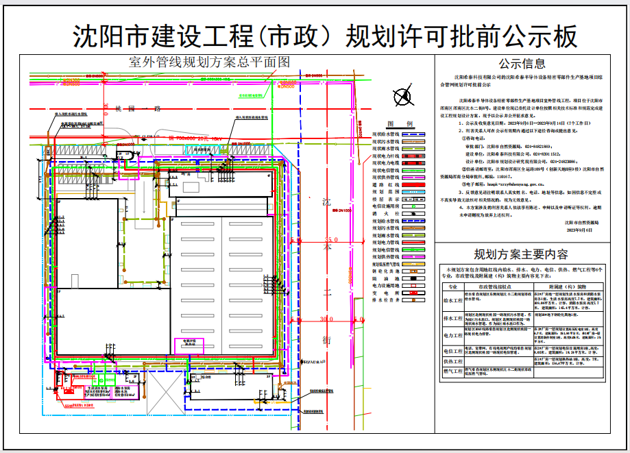Select the 现状电力电缆 legend line sample
This screenshot has width=630, height=453.
pyautogui.click(x=413, y=163)
